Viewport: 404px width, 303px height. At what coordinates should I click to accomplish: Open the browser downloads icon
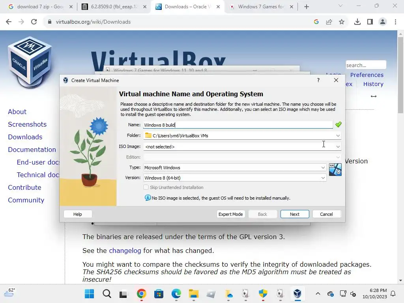point(357,22)
